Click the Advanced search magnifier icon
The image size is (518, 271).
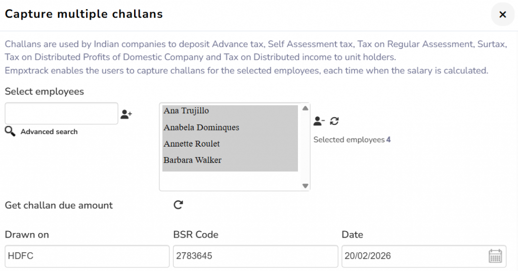[10, 131]
